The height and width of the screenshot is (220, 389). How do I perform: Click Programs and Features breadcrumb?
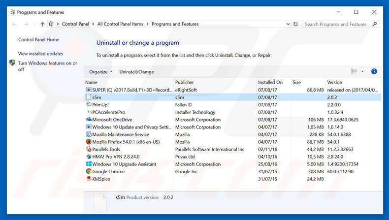175,24
